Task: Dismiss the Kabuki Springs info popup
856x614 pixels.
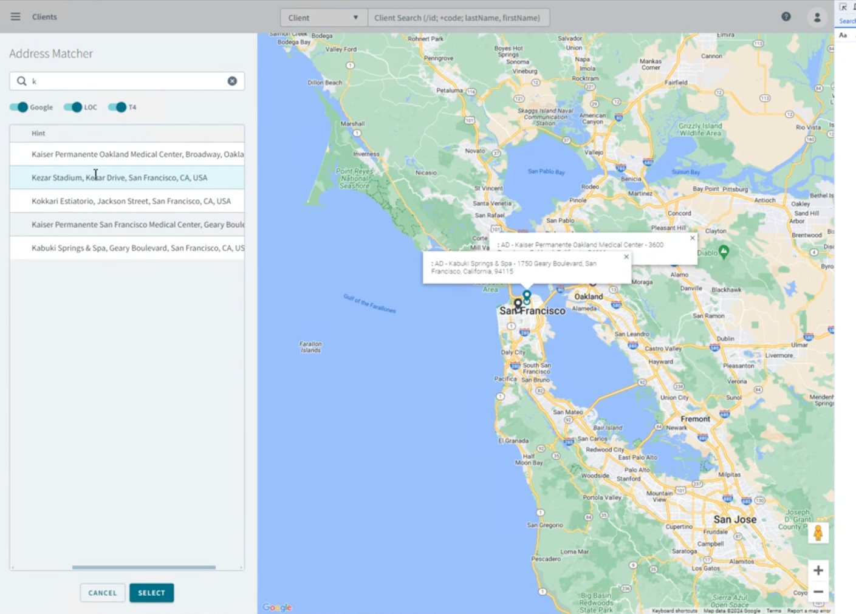Action: click(x=626, y=256)
